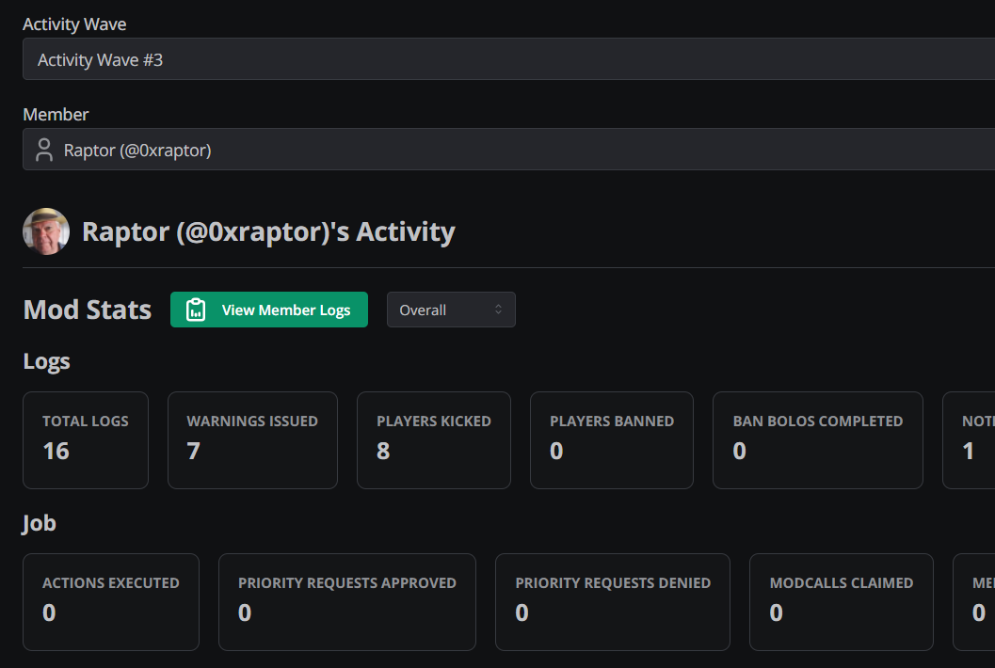Click the clipboard icon on View Member Logs
Screen dimensions: 995x668
pos(196,310)
